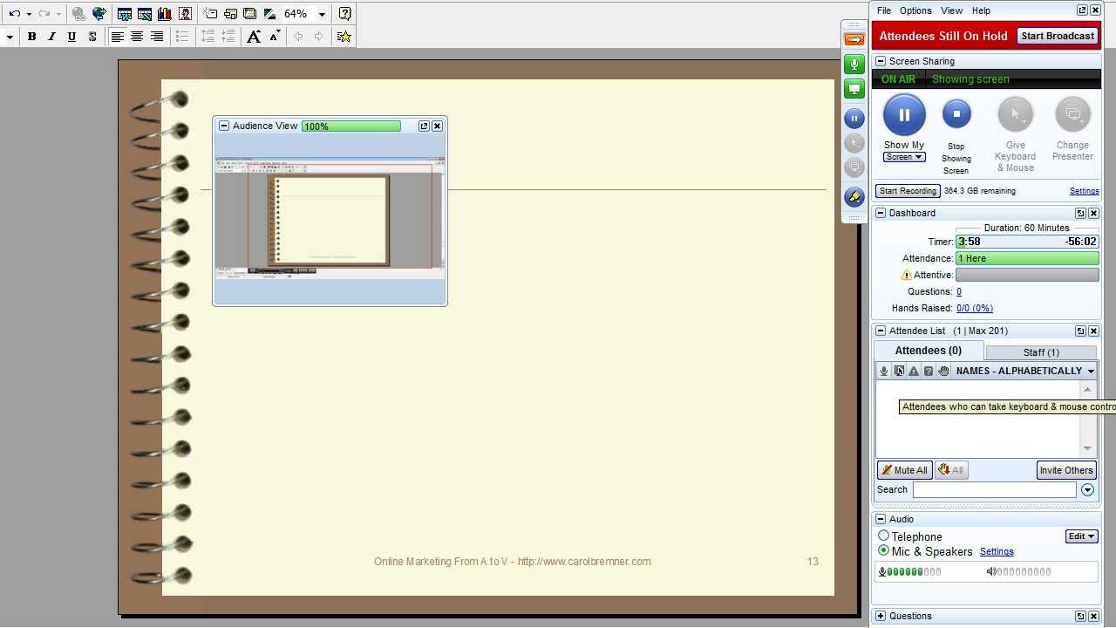
Task: Open the undo history dropdown arrow
Action: [x=29, y=14]
